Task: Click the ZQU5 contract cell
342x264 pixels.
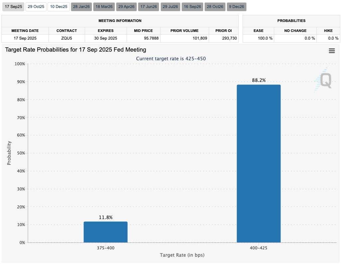Action: pos(66,38)
